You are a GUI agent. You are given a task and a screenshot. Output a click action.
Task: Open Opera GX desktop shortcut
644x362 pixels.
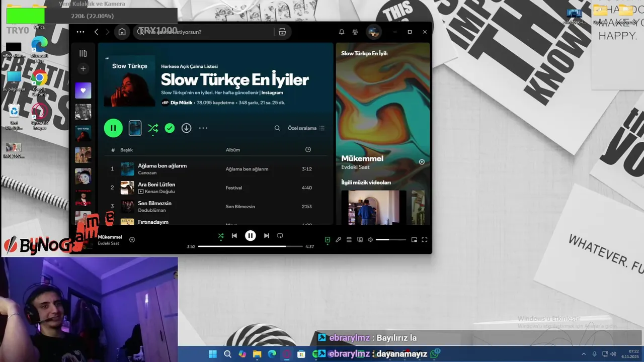tap(39, 116)
